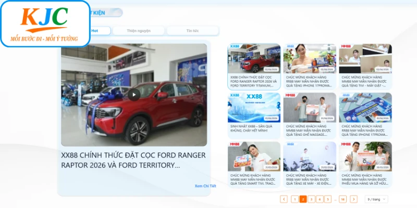
Task: Jump to page 4
Action: [320, 199]
